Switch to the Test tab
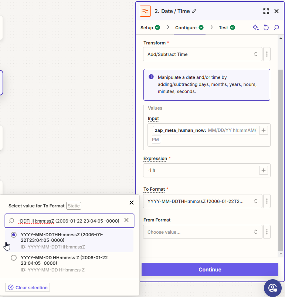Viewport: 285px width, 297px height. (x=227, y=27)
